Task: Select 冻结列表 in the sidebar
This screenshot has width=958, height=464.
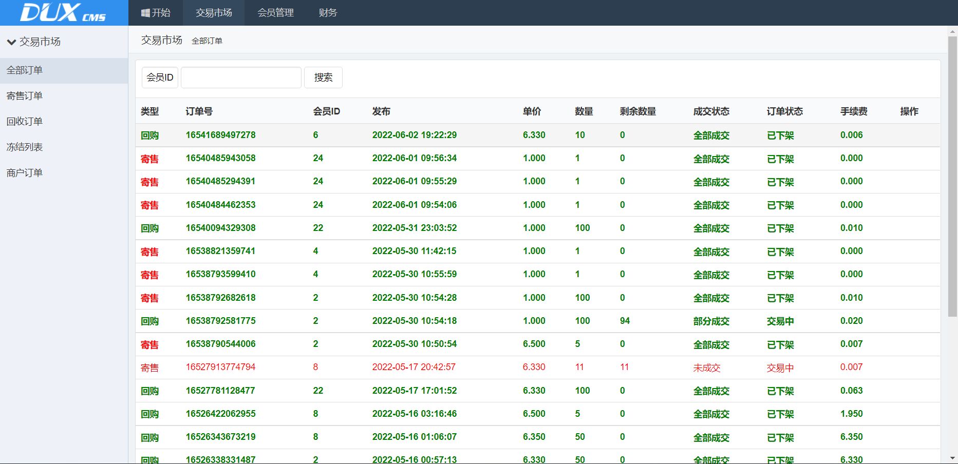Action: click(64, 147)
